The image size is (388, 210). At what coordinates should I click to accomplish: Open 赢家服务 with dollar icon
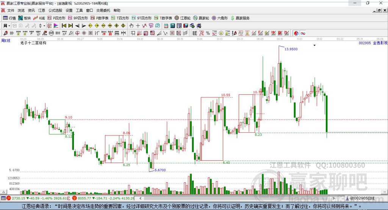(240, 18)
